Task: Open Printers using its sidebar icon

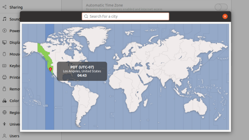Action: click(5, 78)
